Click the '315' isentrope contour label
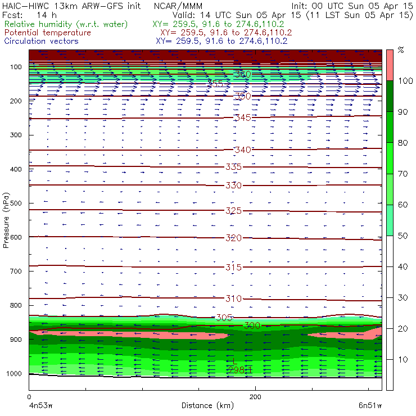This screenshot has height=416, width=416. (233, 267)
